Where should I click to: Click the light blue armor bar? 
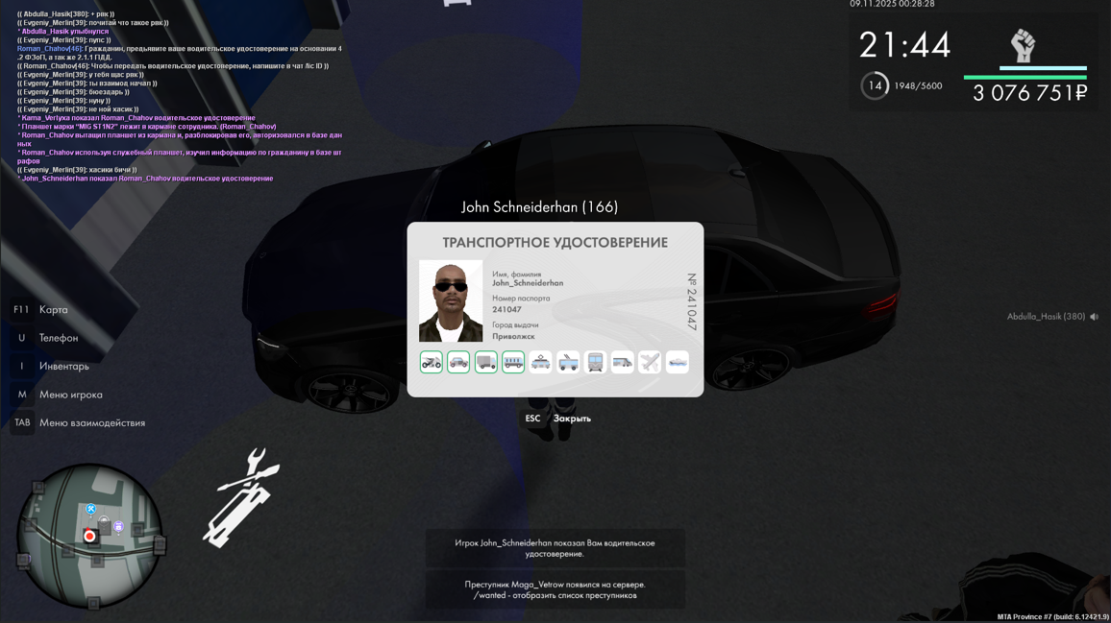[x=1043, y=68]
